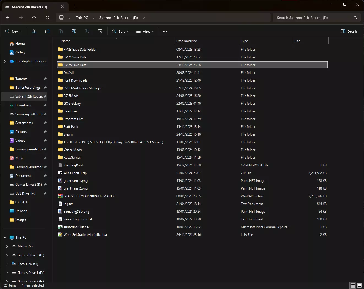Click the Rename icon in toolbar

(74, 31)
